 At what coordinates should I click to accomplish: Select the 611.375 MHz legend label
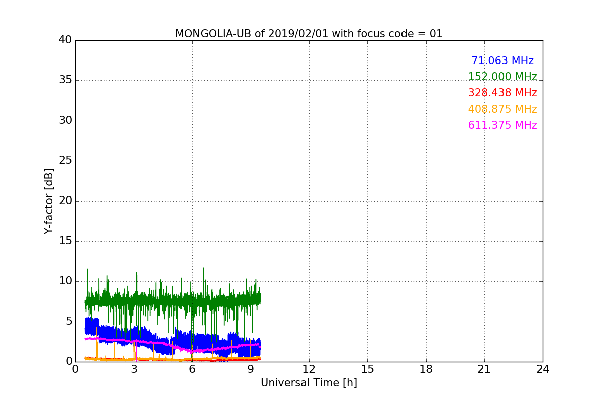(x=502, y=125)
